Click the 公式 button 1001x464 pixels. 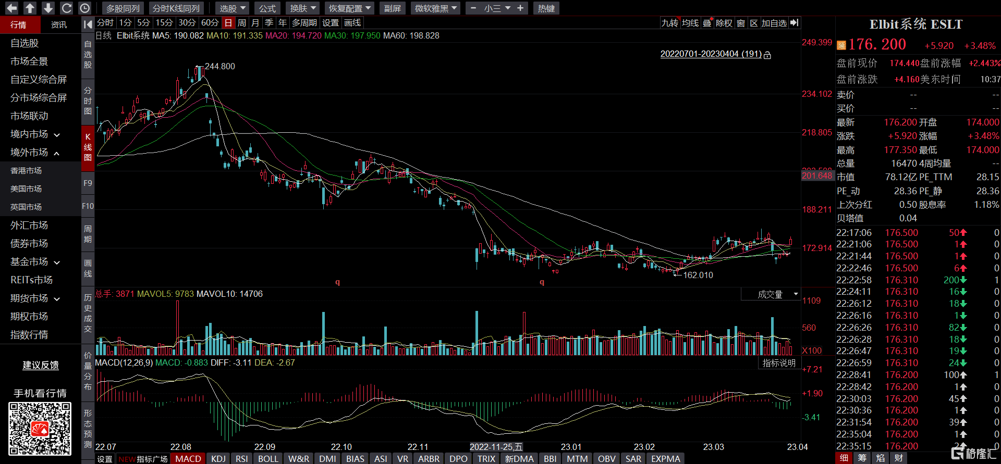tap(267, 8)
